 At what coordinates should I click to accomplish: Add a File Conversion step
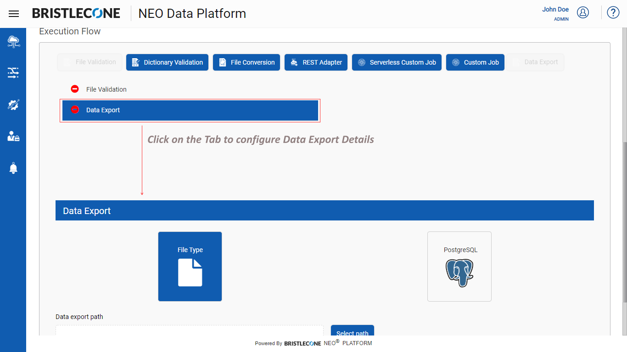coord(246,62)
